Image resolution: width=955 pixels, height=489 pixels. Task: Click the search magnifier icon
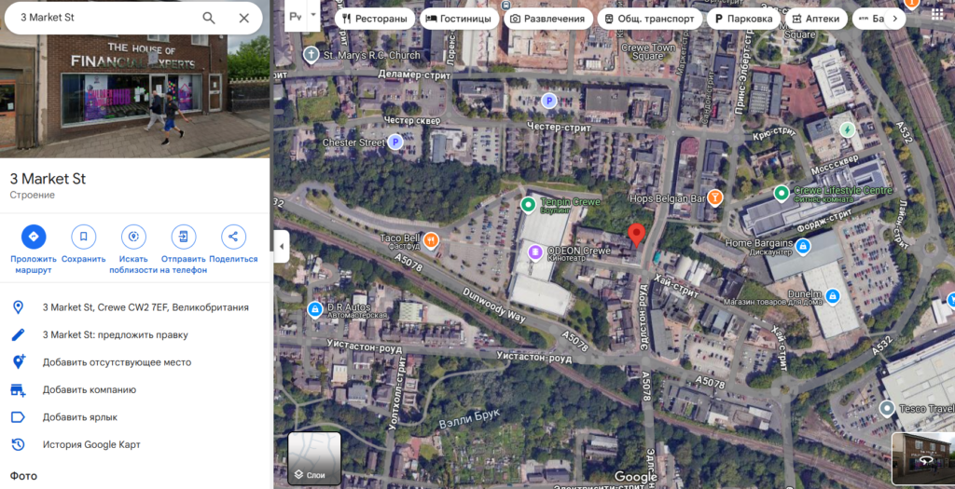tap(209, 19)
